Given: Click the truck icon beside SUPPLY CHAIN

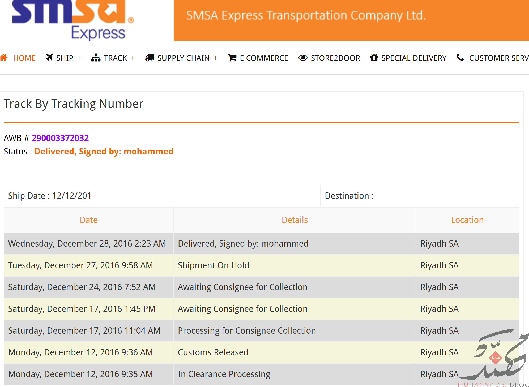Looking at the screenshot, I should click(150, 58).
